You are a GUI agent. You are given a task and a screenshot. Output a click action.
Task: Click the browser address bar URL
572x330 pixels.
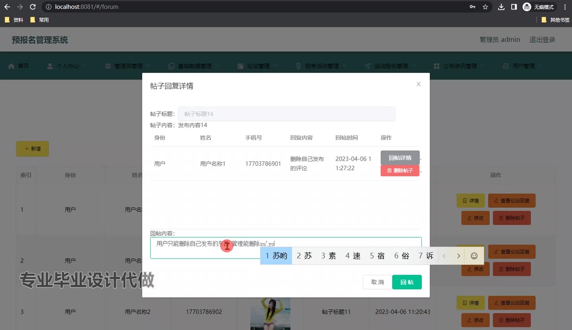pos(86,7)
